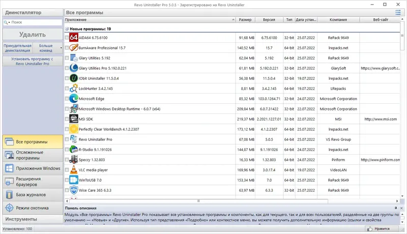Click the Microsoft Edge icon
This screenshot has height=234, width=407.
[74, 99]
